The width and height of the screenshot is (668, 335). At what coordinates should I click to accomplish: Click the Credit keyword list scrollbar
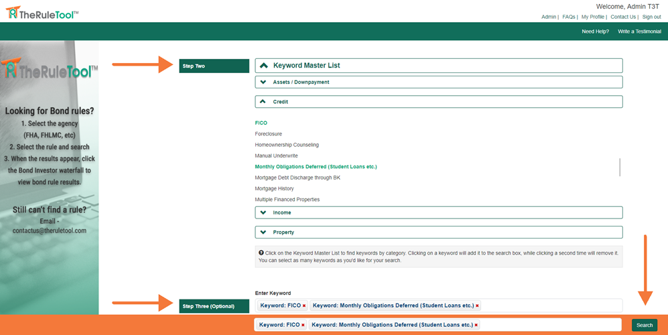pos(620,167)
